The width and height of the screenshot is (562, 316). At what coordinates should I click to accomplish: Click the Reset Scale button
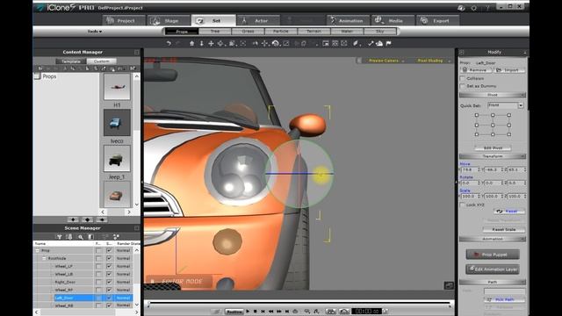coord(503,229)
